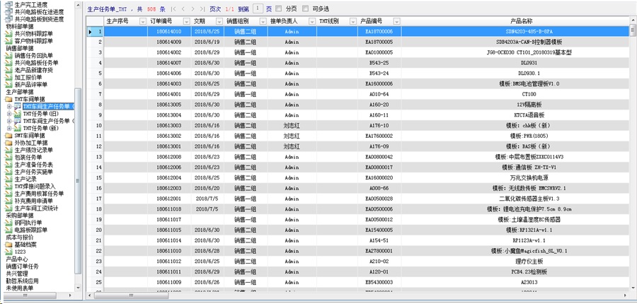Expand the TMT任务单(旧) tree node
The image size is (637, 304).
pyautogui.click(x=8, y=113)
